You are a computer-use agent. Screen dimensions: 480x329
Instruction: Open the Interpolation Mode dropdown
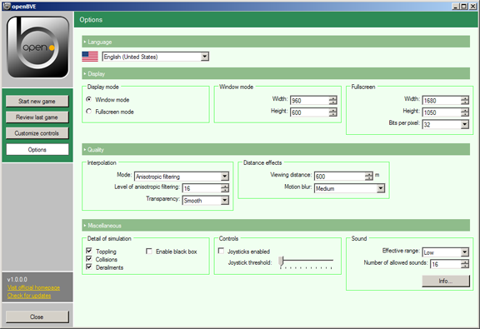182,177
